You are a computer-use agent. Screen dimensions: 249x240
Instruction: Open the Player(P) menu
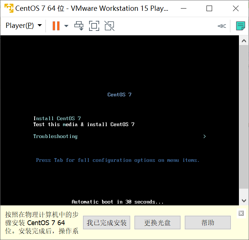point(23,26)
